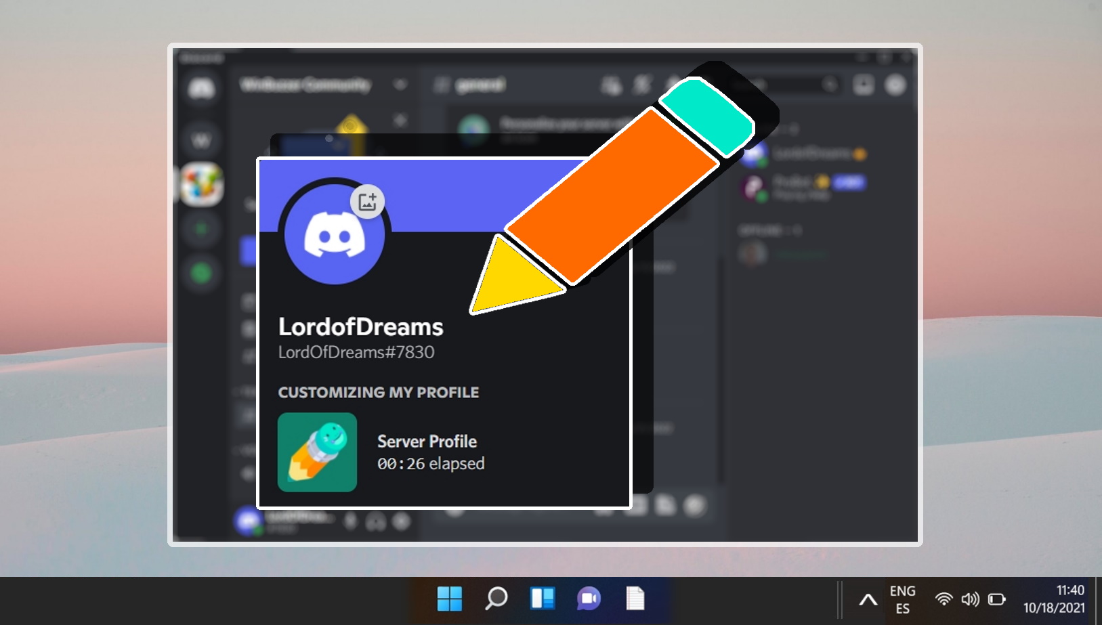The height and width of the screenshot is (625, 1102).
Task: Open User Settings gear icon
Action: pyautogui.click(x=402, y=521)
